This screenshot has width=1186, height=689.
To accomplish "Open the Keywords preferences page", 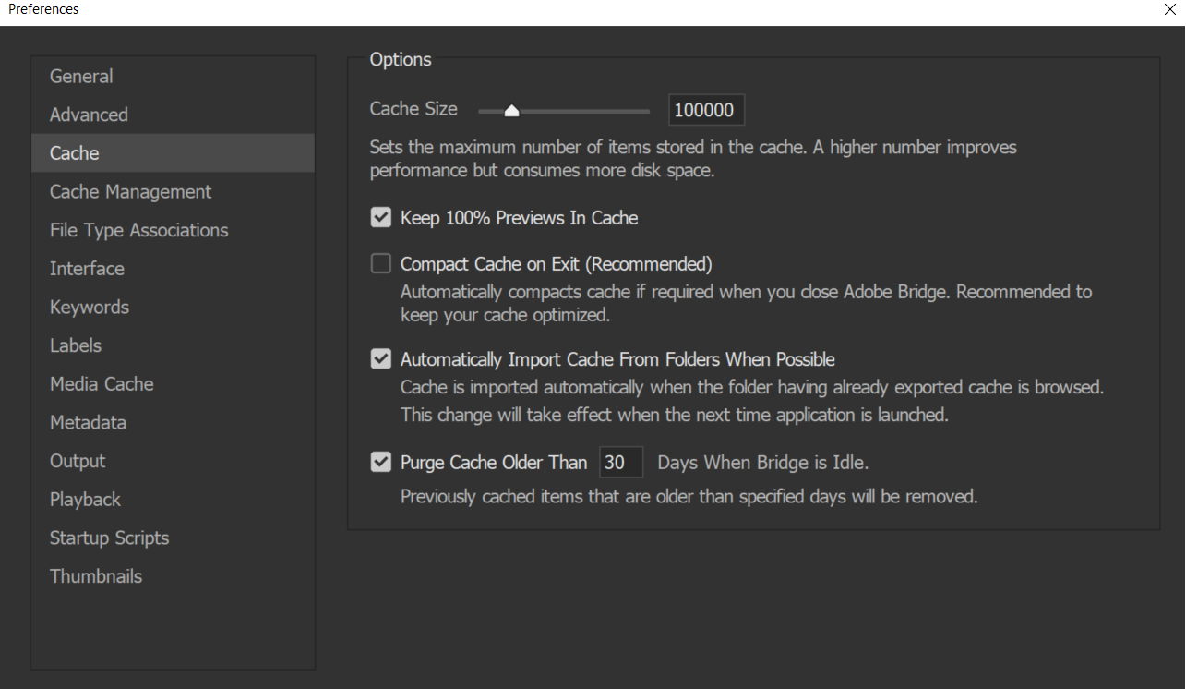I will point(90,307).
